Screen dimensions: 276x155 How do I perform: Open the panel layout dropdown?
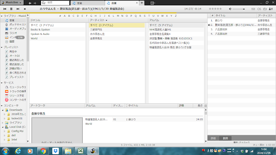(153, 3)
